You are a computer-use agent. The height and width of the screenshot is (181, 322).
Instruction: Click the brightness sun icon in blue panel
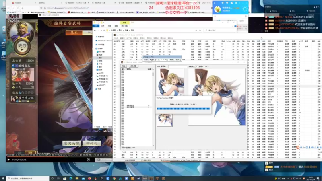click(x=244, y=9)
